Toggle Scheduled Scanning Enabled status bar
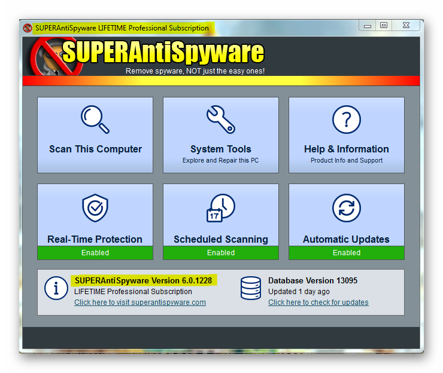 point(221,253)
